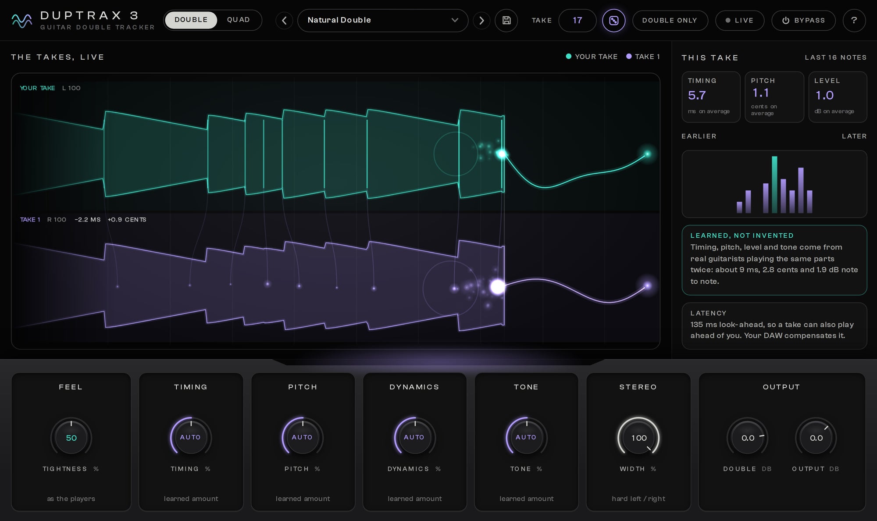
Task: Randomize take with dice icon
Action: pos(613,21)
